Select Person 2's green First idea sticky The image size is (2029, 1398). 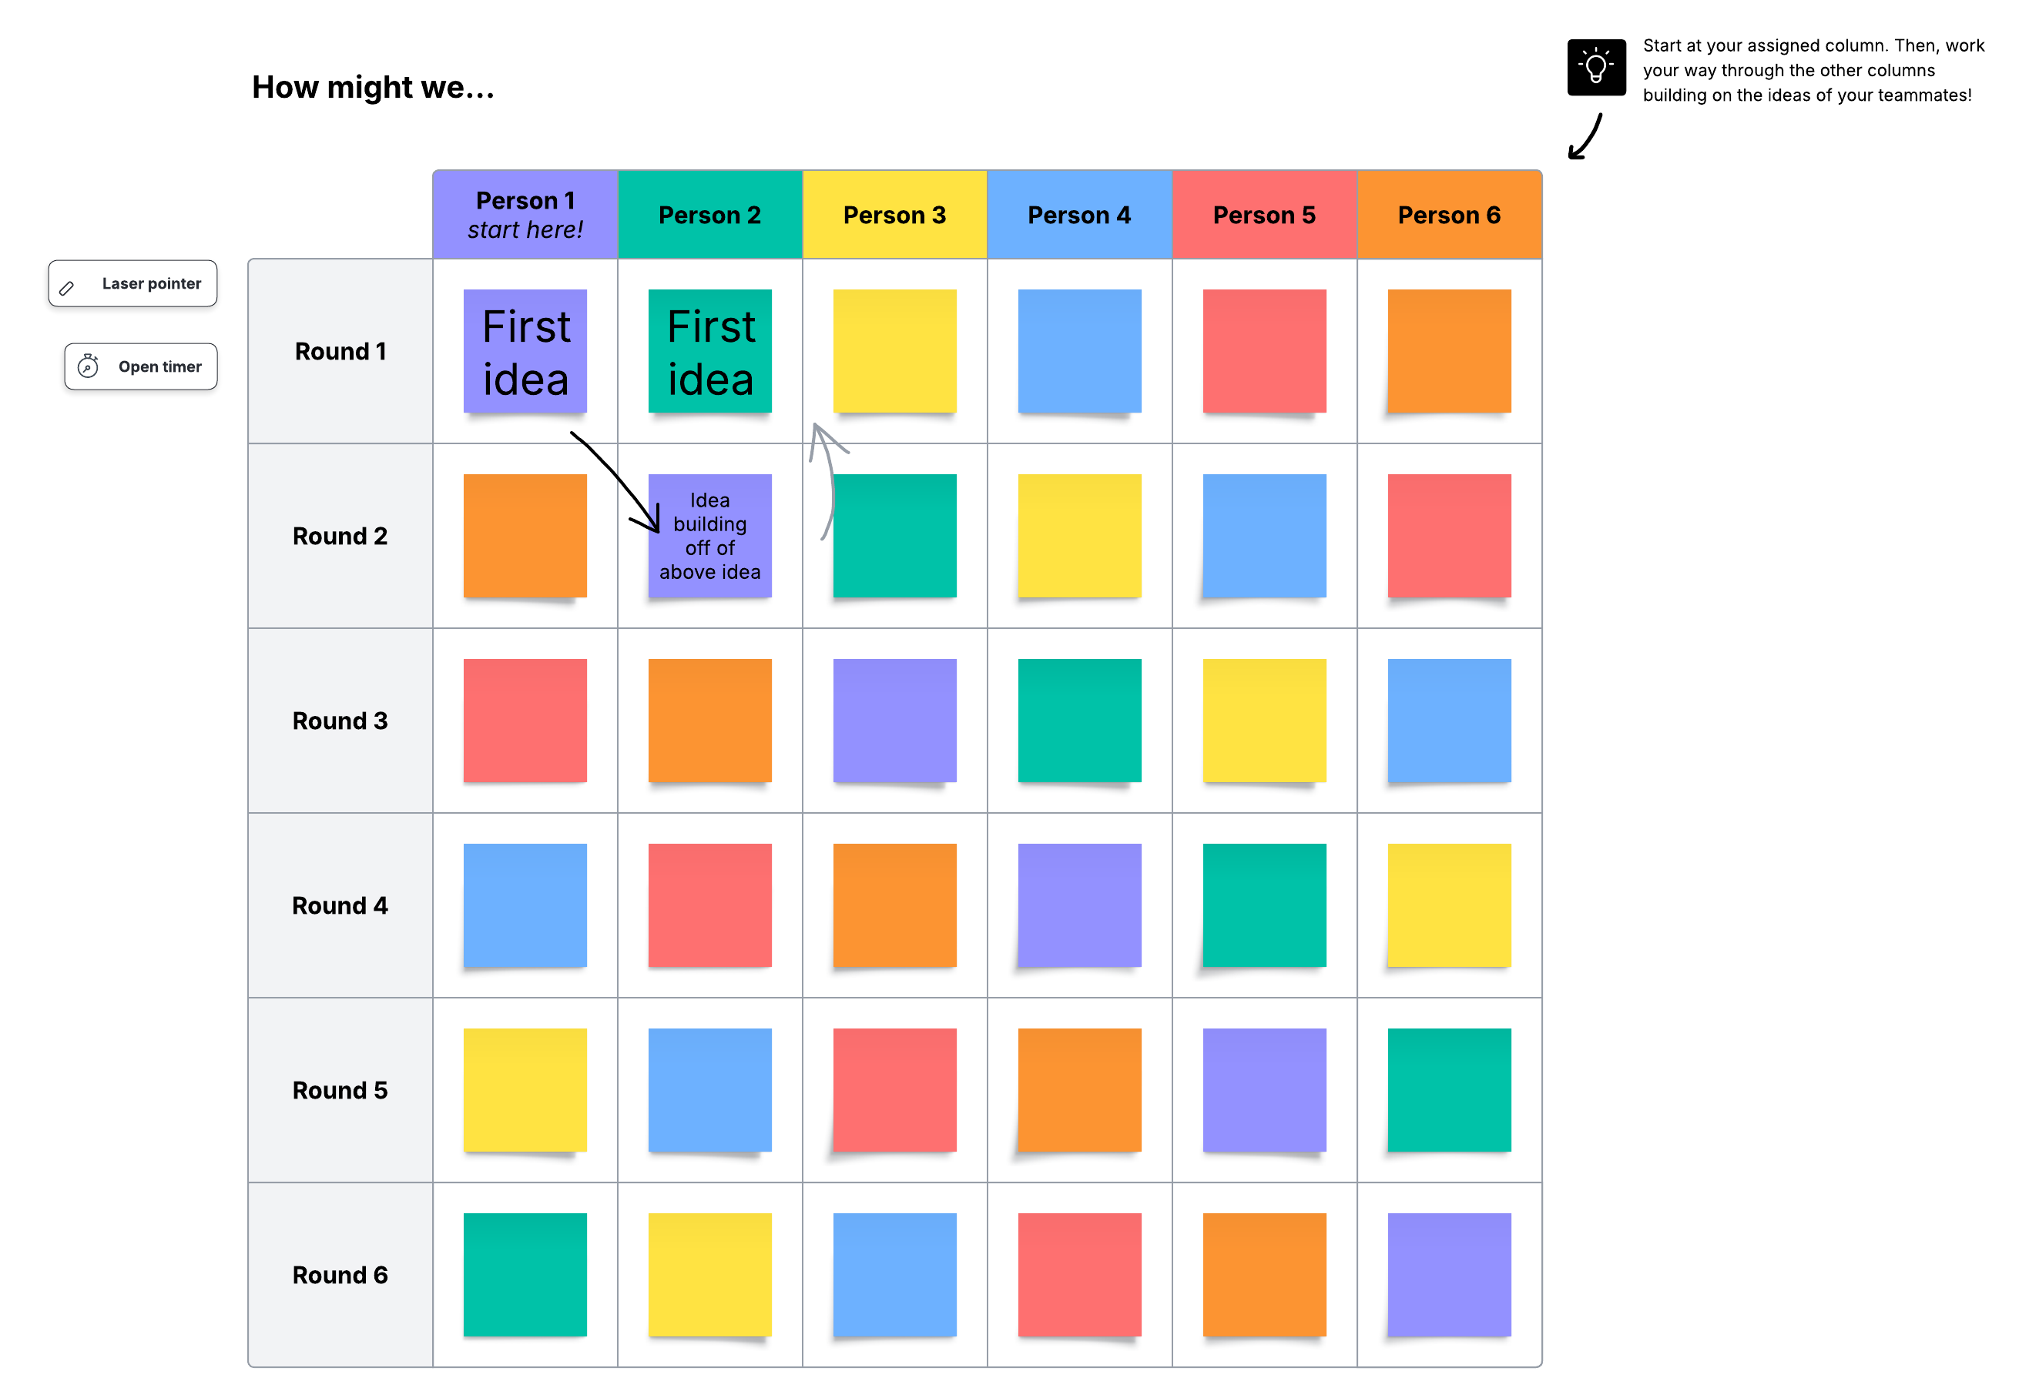709,351
